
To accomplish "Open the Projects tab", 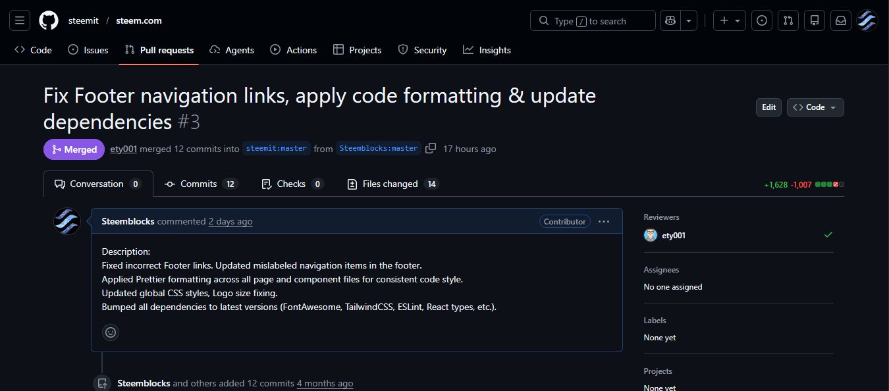I will (x=358, y=50).
